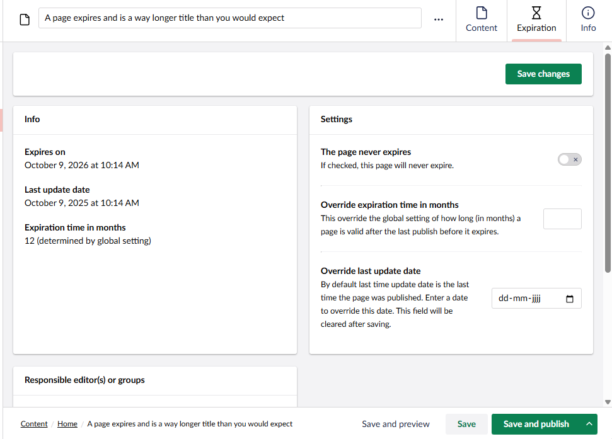The height and width of the screenshot is (439, 612).
Task: Open the calendar picker in date field
Action: click(570, 299)
